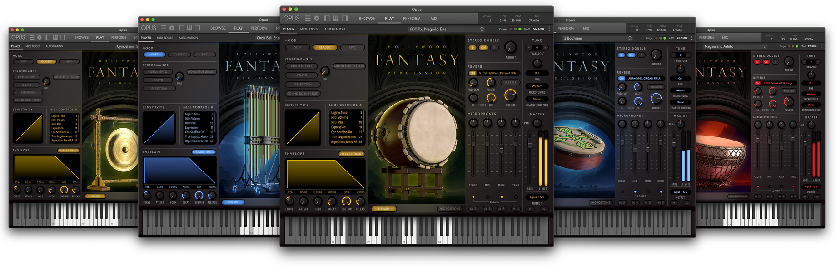Open ABRAVANEL ORGAN FR LR reverb preset list

coord(644,78)
